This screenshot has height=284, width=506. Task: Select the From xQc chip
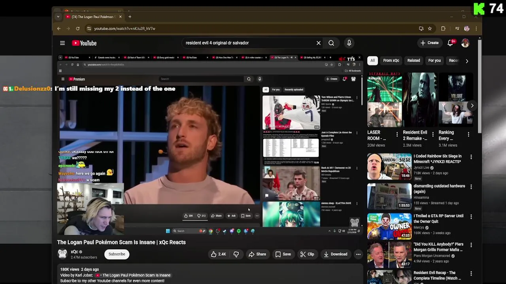point(391,60)
